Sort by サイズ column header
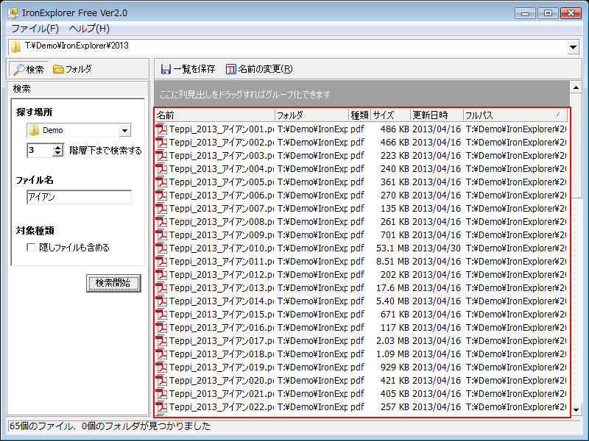This screenshot has width=589, height=441. tap(391, 115)
